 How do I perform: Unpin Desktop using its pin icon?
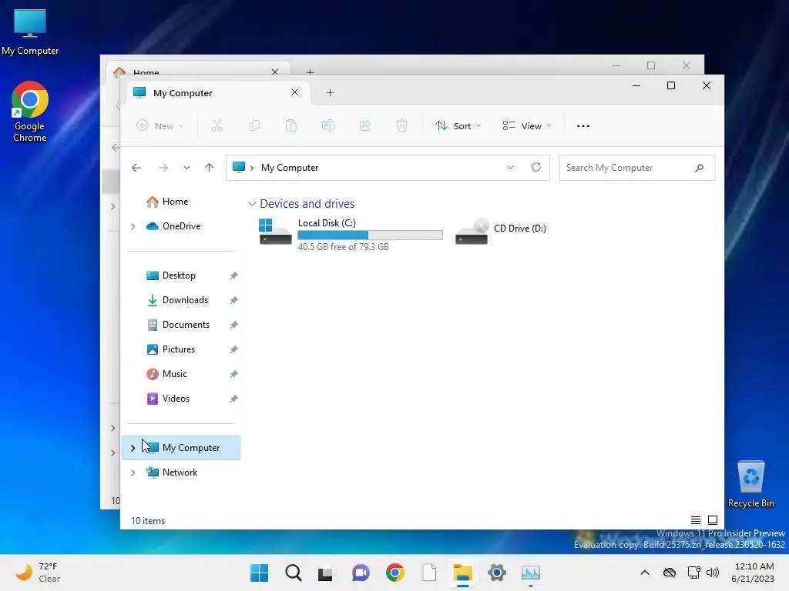(x=234, y=275)
